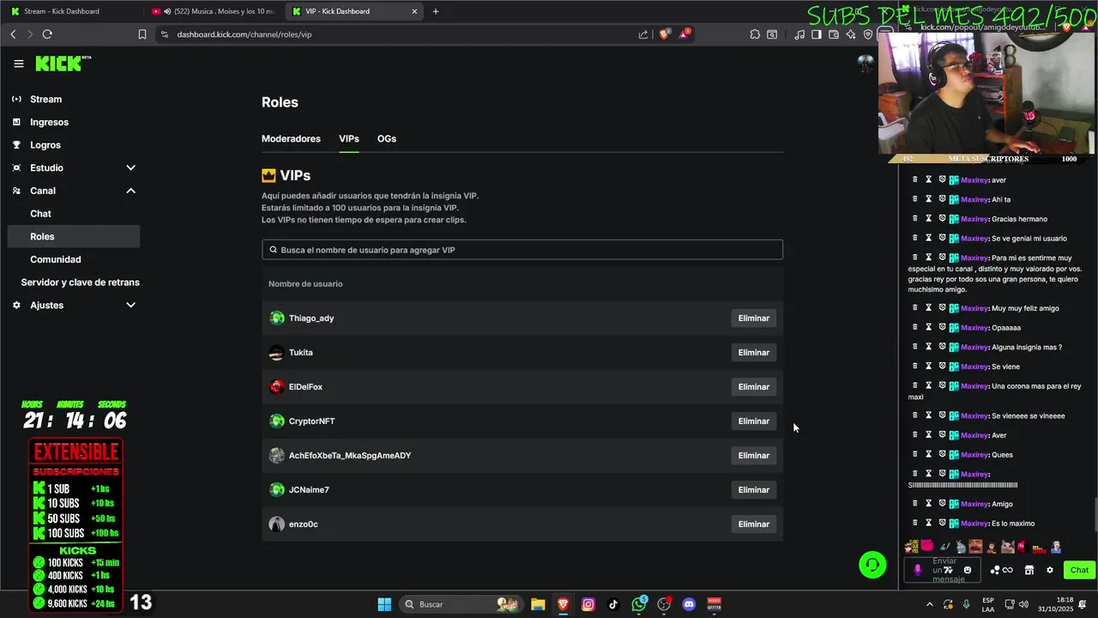Select Roles in the sidebar
Viewport: 1098px width, 618px height.
click(x=73, y=236)
